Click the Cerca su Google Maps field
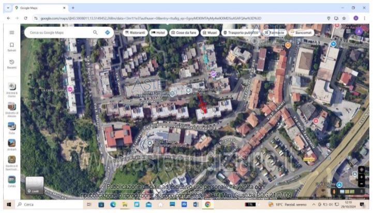Screen dimensions: 374x213 (58, 32)
